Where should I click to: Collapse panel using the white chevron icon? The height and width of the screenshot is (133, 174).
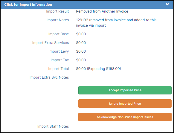coord(167,4)
